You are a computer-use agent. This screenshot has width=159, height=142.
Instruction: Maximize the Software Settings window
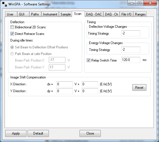tap(139, 3)
